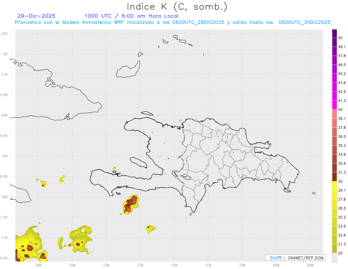The height and width of the screenshot is (269, 348).
Task: Click the "74W" longitude label
Action: [106, 265]
